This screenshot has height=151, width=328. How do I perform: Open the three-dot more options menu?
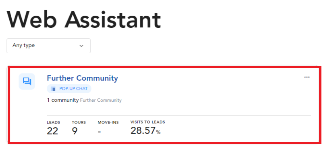(x=307, y=77)
